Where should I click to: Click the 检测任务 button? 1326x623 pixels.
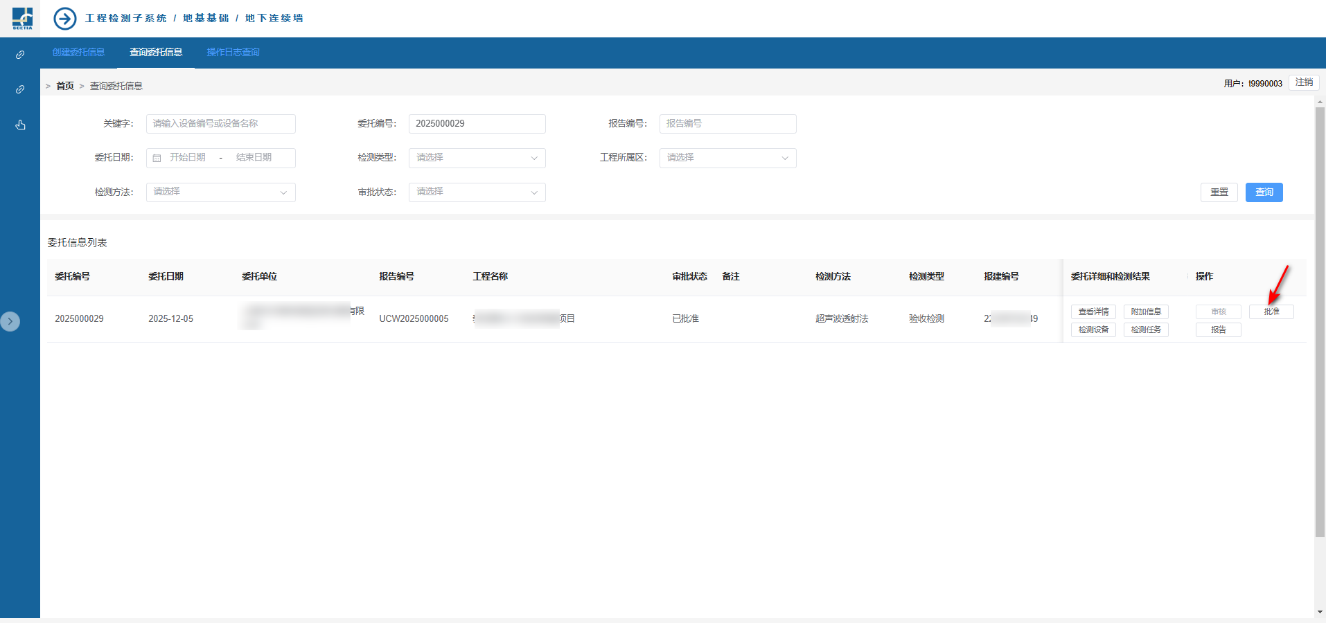click(1146, 329)
